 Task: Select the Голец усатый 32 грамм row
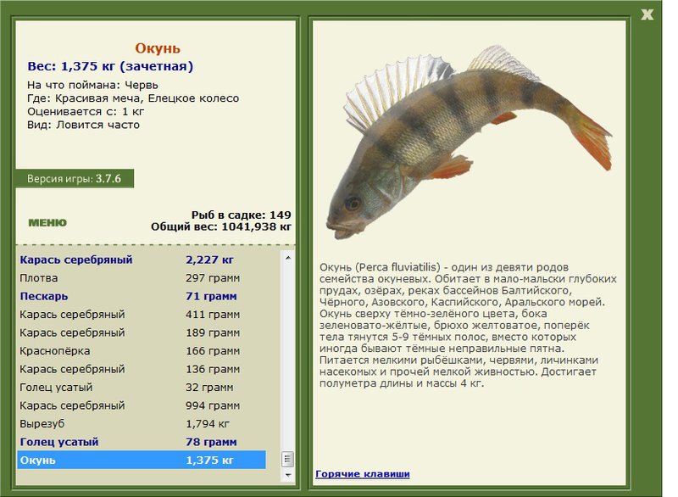pyautogui.click(x=142, y=387)
